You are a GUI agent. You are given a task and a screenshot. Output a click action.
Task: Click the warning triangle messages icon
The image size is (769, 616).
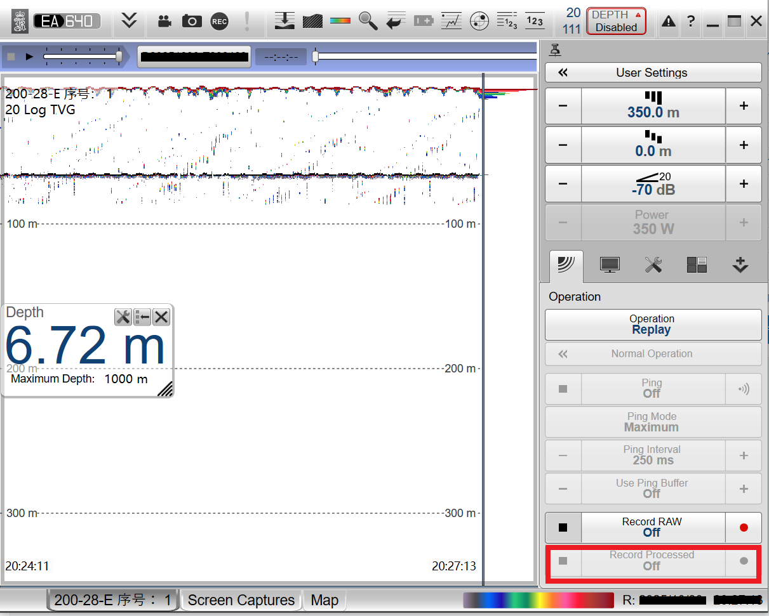669,22
